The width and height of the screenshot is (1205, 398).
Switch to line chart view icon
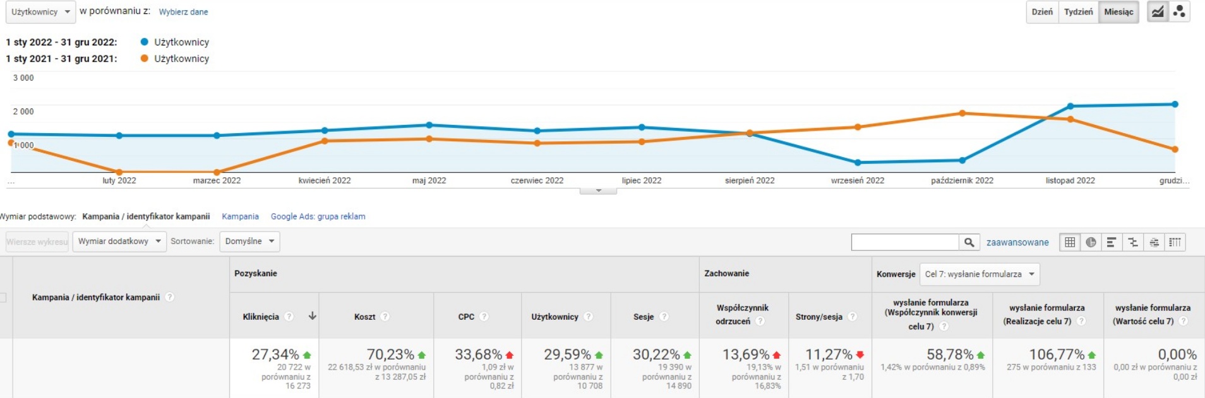1158,12
